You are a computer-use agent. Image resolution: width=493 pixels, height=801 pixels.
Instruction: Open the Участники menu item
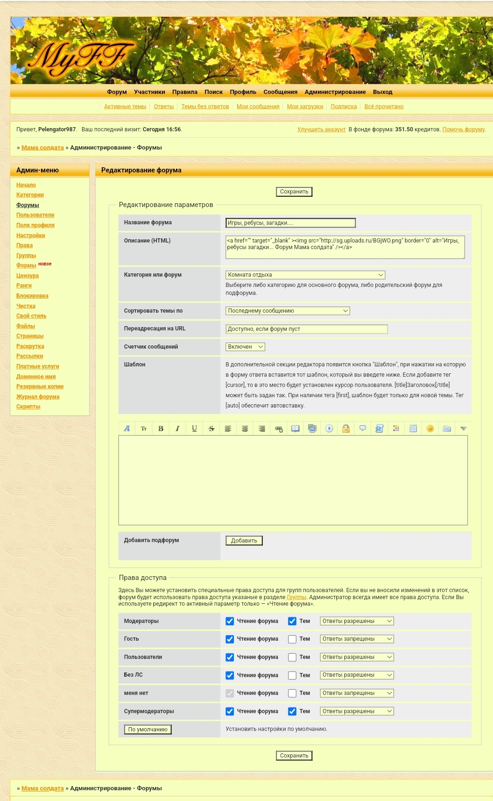[149, 92]
